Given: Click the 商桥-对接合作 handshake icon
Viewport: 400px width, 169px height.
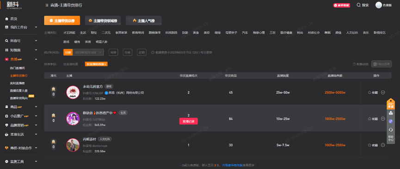Looking at the screenshot, I should (6, 148).
